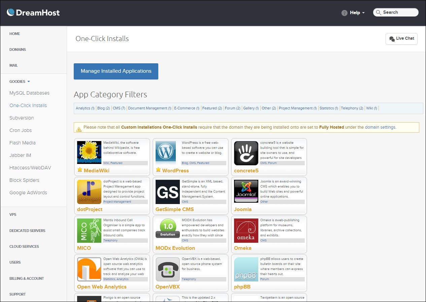
Task: Filter apps by Other (2)
Action: click(x=269, y=108)
